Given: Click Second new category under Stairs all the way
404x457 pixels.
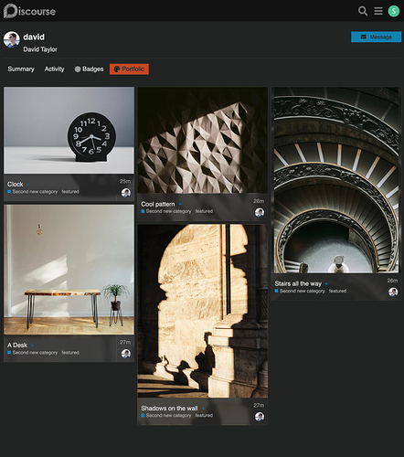Looking at the screenshot, I should coord(300,291).
